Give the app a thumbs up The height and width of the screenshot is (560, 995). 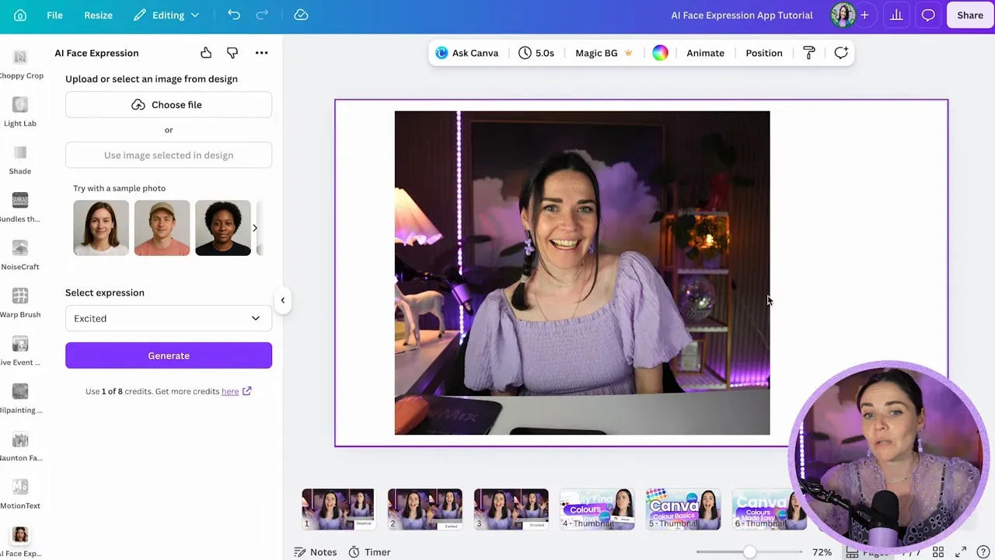click(206, 53)
